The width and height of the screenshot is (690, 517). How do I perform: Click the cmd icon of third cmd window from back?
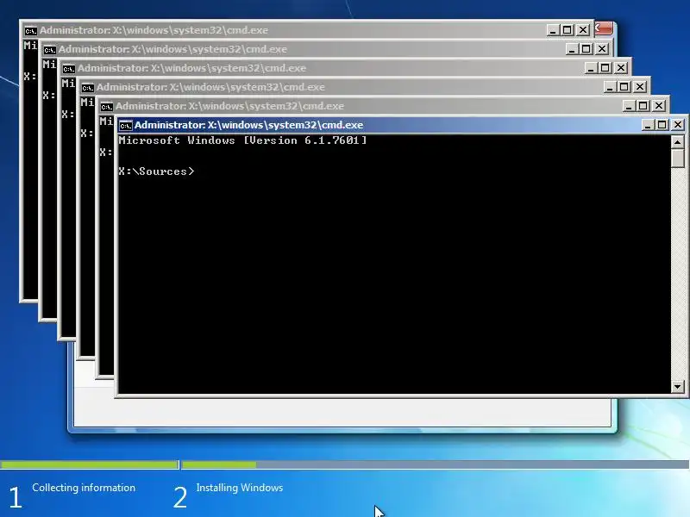tap(68, 69)
